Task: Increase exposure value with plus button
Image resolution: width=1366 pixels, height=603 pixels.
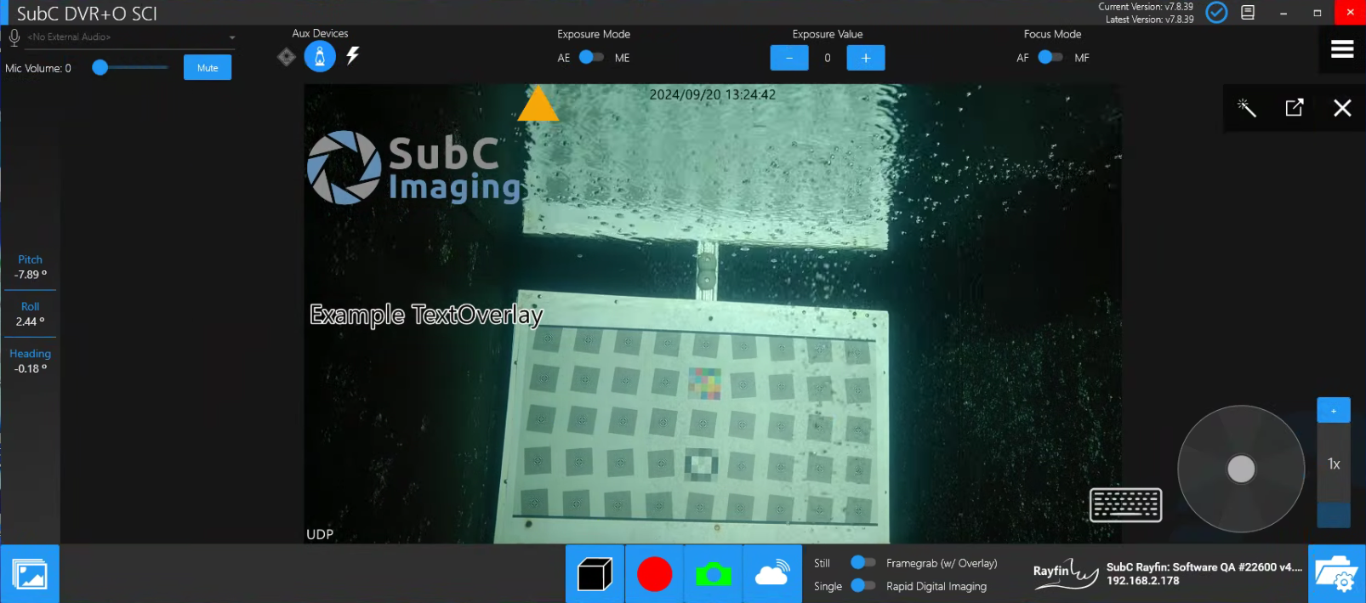Action: pos(866,58)
